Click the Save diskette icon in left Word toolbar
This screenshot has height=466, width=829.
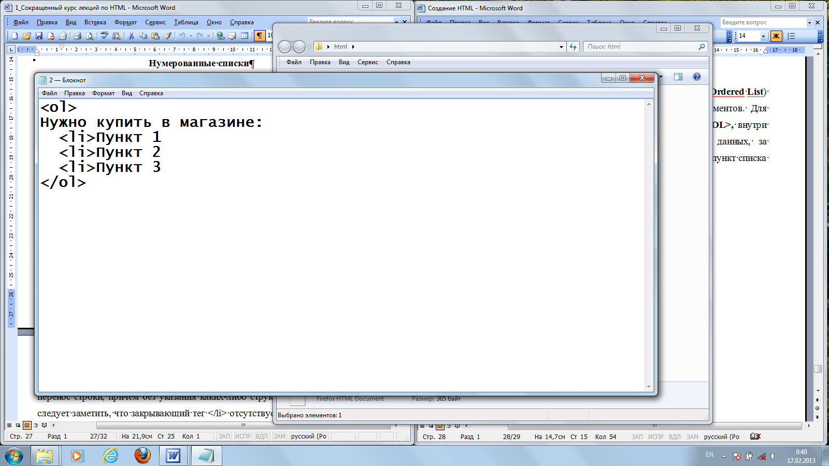(x=39, y=36)
